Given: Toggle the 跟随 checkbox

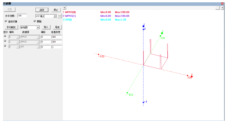Looking at the screenshot, I should (35, 21).
